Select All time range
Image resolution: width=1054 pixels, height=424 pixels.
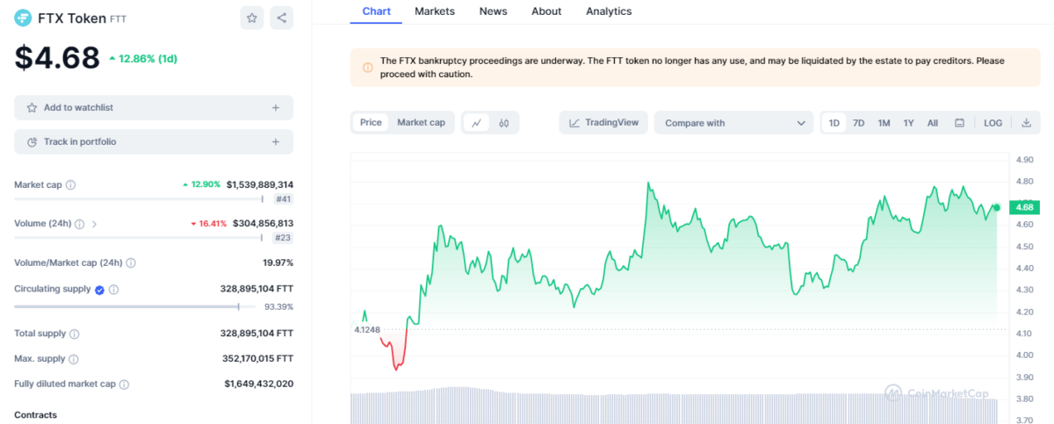[x=933, y=123]
